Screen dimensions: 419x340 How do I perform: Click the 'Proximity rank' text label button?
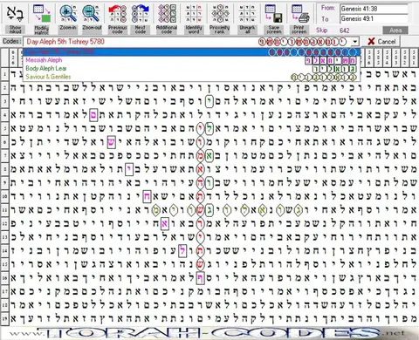click(x=220, y=30)
